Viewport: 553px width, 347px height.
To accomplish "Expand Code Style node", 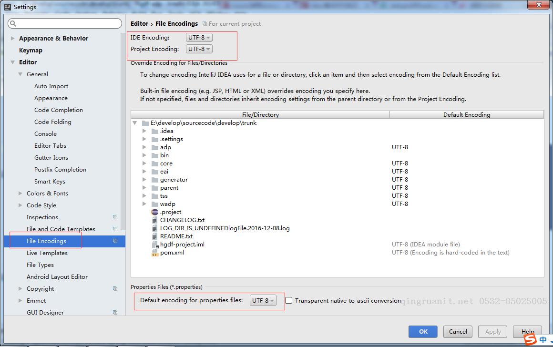I will pyautogui.click(x=20, y=205).
